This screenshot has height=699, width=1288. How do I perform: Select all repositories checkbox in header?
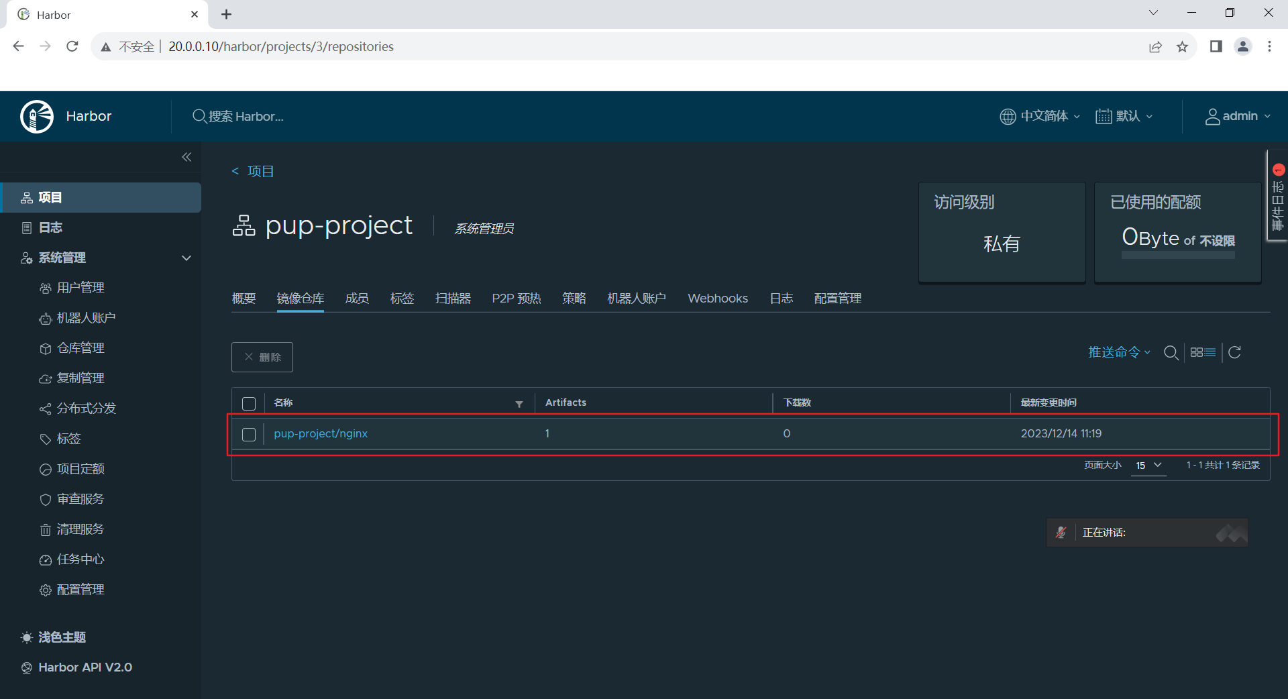tap(249, 404)
